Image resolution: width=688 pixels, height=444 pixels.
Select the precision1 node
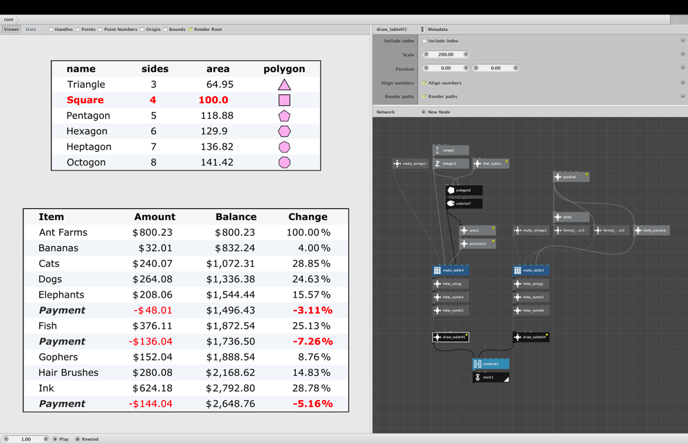tap(478, 244)
